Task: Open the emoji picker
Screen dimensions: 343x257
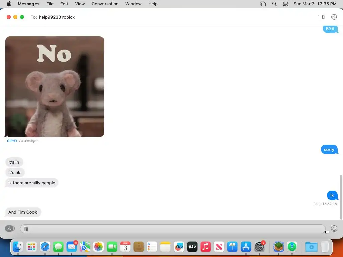Action: [x=334, y=229]
